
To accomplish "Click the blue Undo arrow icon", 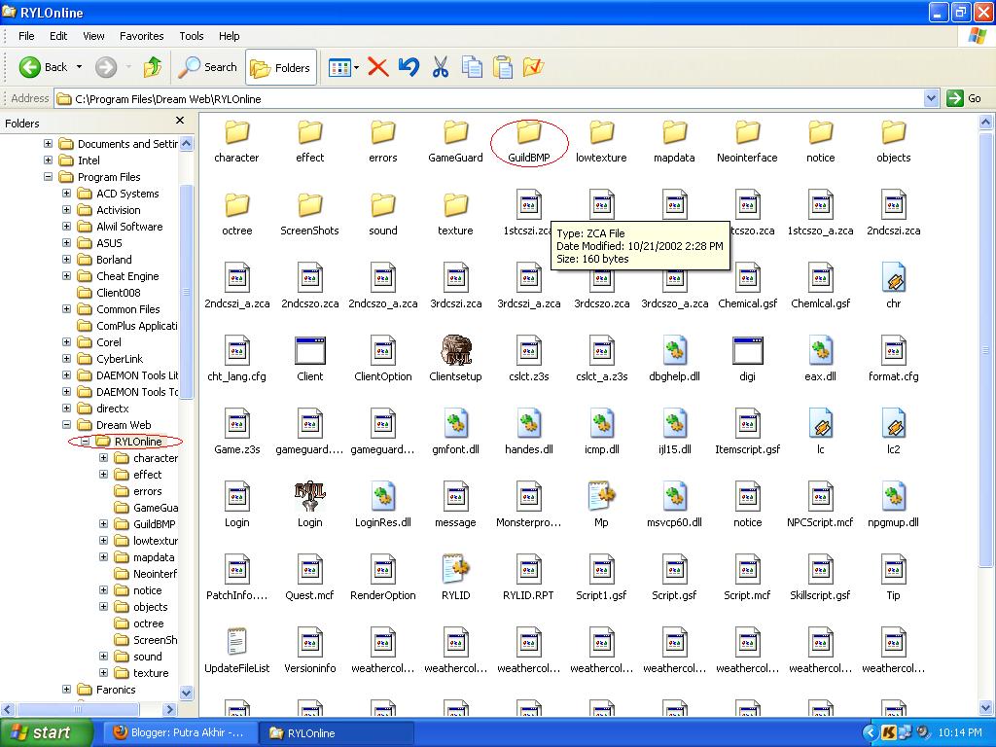I will tap(409, 67).
